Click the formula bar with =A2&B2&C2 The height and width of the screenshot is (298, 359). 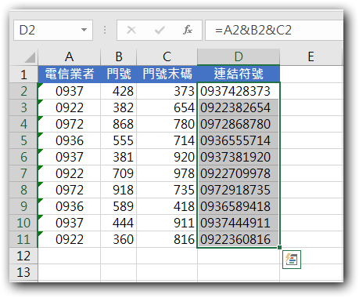pos(274,30)
